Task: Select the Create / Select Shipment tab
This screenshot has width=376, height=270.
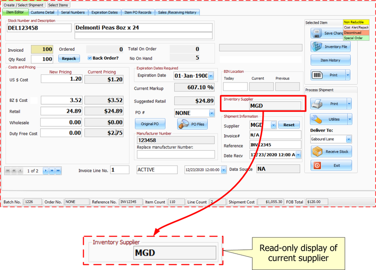Action: [23, 5]
